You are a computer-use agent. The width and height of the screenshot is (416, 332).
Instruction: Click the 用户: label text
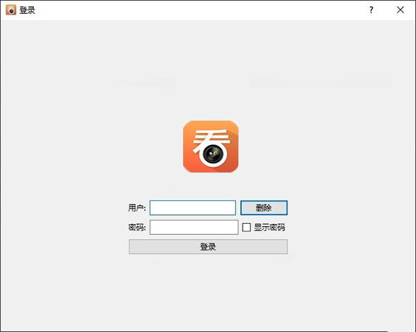pos(137,208)
